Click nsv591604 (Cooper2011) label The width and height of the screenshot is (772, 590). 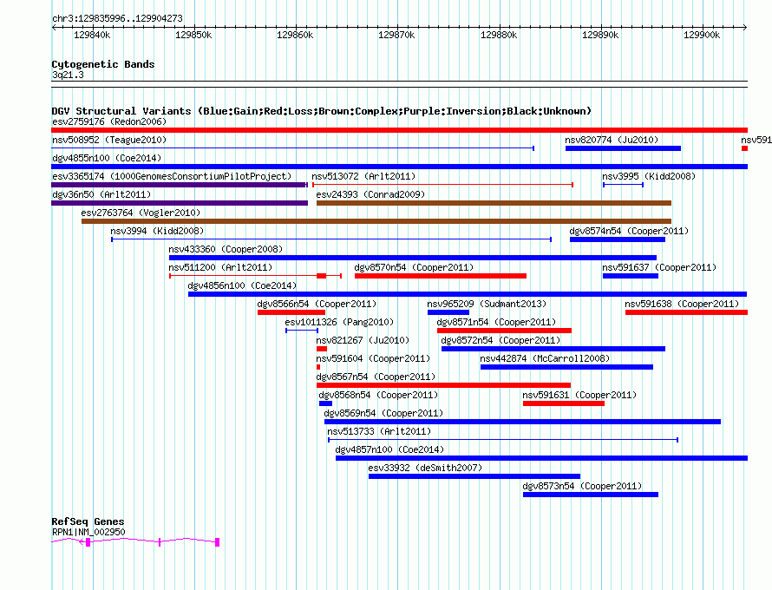(x=373, y=358)
